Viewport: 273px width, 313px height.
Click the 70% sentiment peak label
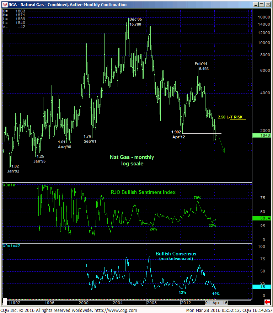(197, 198)
